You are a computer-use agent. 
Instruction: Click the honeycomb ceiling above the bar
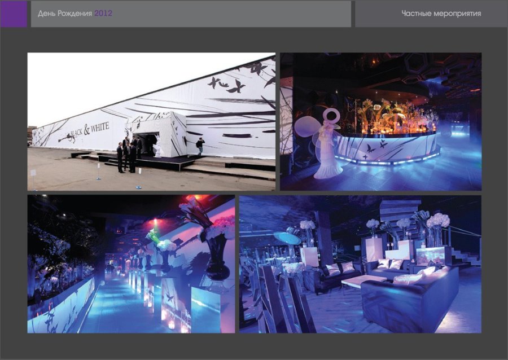click(x=435, y=71)
